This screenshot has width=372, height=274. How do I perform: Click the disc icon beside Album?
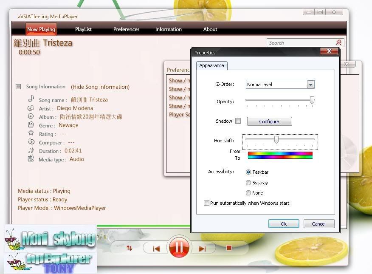31,116
